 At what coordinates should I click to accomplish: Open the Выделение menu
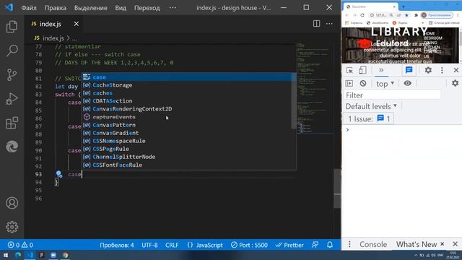point(91,8)
